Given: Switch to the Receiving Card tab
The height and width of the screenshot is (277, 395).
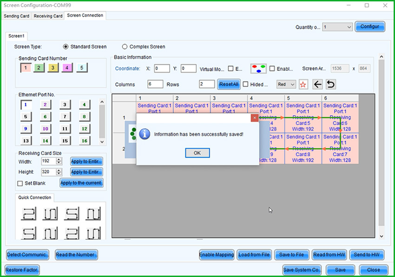Looking at the screenshot, I should coord(48,15).
